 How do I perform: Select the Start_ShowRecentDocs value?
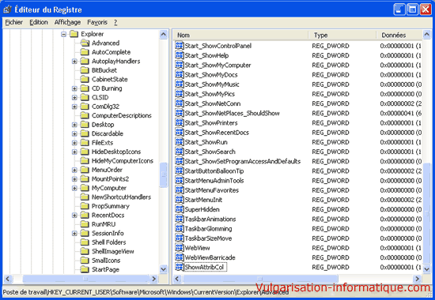click(x=217, y=133)
